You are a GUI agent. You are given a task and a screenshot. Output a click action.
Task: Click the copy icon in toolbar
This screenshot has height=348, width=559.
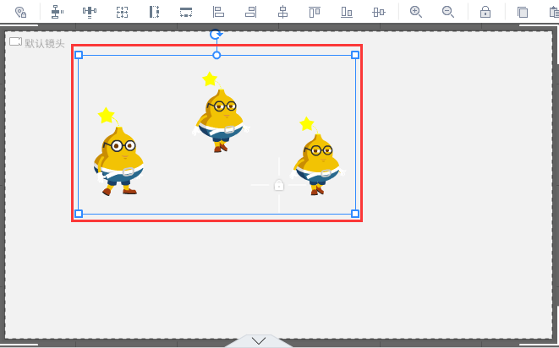point(523,12)
